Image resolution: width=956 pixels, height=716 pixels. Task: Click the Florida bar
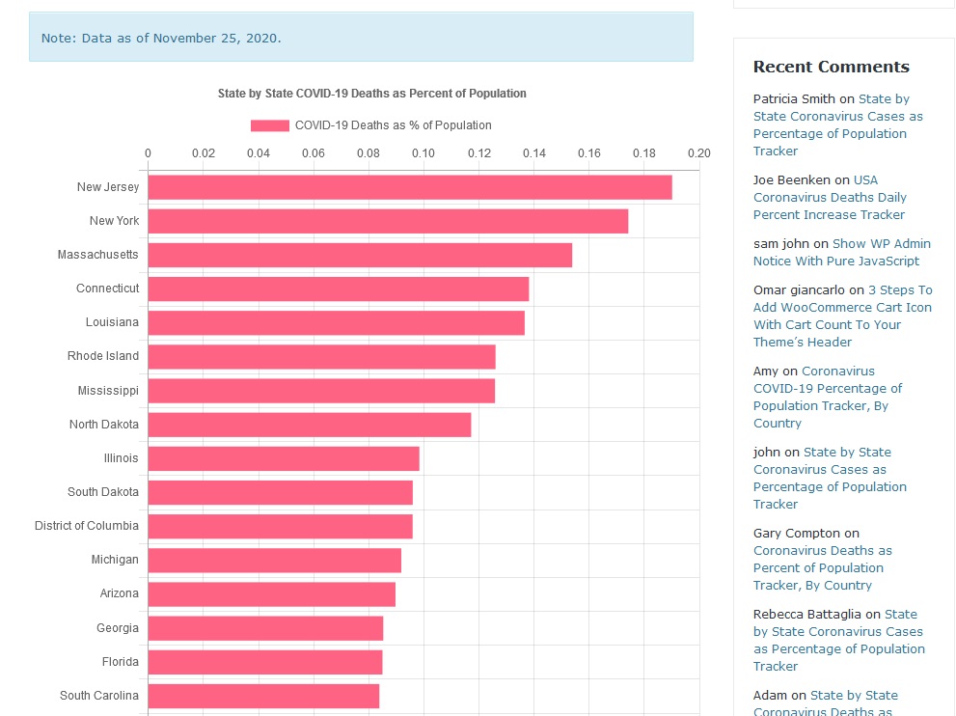pyautogui.click(x=265, y=662)
